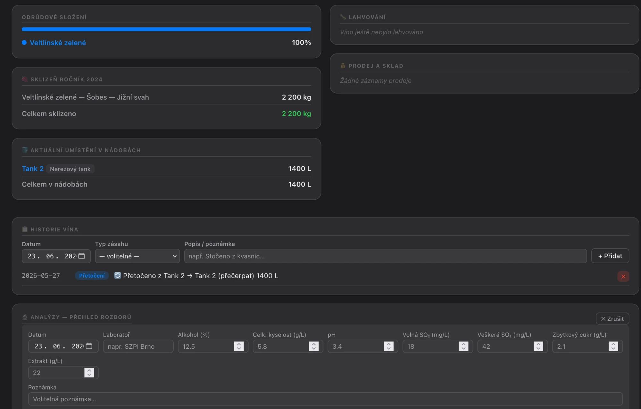
Task: Click the microscope icon in Analýzy header
Action: click(x=25, y=317)
